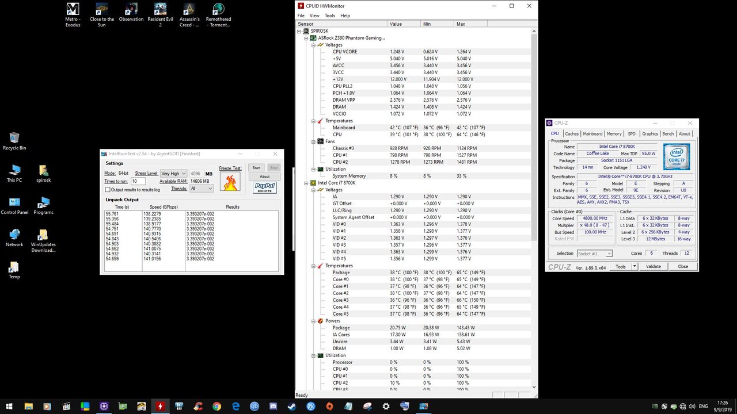Enable Output results to results.log checkbox

tap(108, 189)
